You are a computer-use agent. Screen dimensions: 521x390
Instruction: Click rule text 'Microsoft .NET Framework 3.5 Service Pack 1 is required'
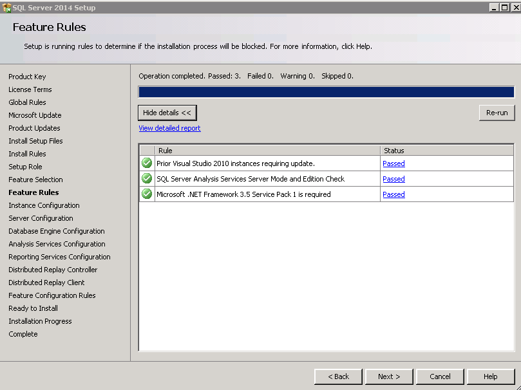pyautogui.click(x=243, y=194)
